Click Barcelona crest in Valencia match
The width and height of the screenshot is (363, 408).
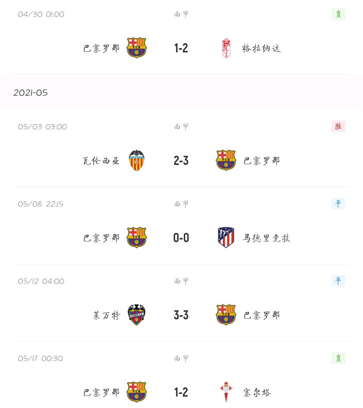click(x=226, y=161)
